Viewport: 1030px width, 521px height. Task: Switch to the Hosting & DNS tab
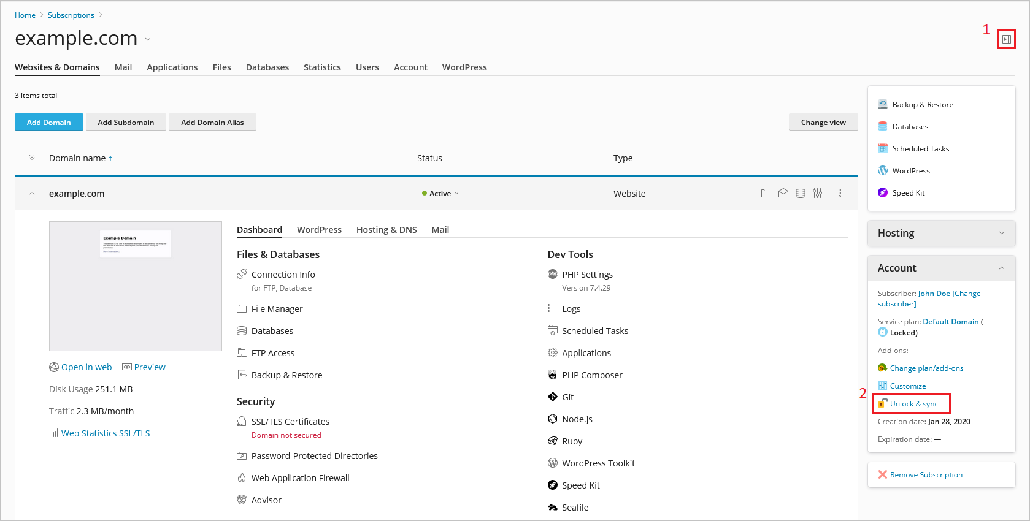386,230
